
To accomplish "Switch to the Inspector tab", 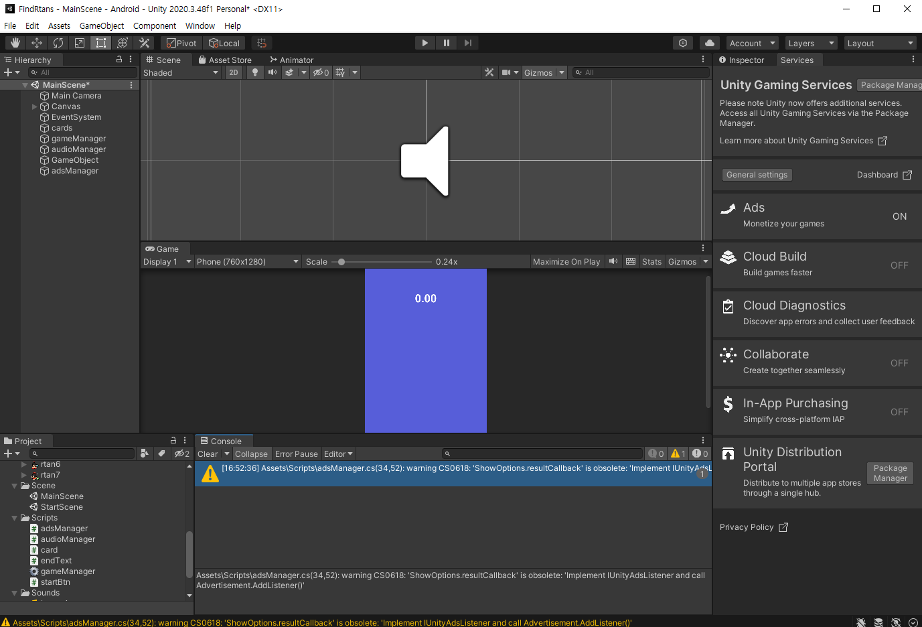I will pyautogui.click(x=742, y=60).
